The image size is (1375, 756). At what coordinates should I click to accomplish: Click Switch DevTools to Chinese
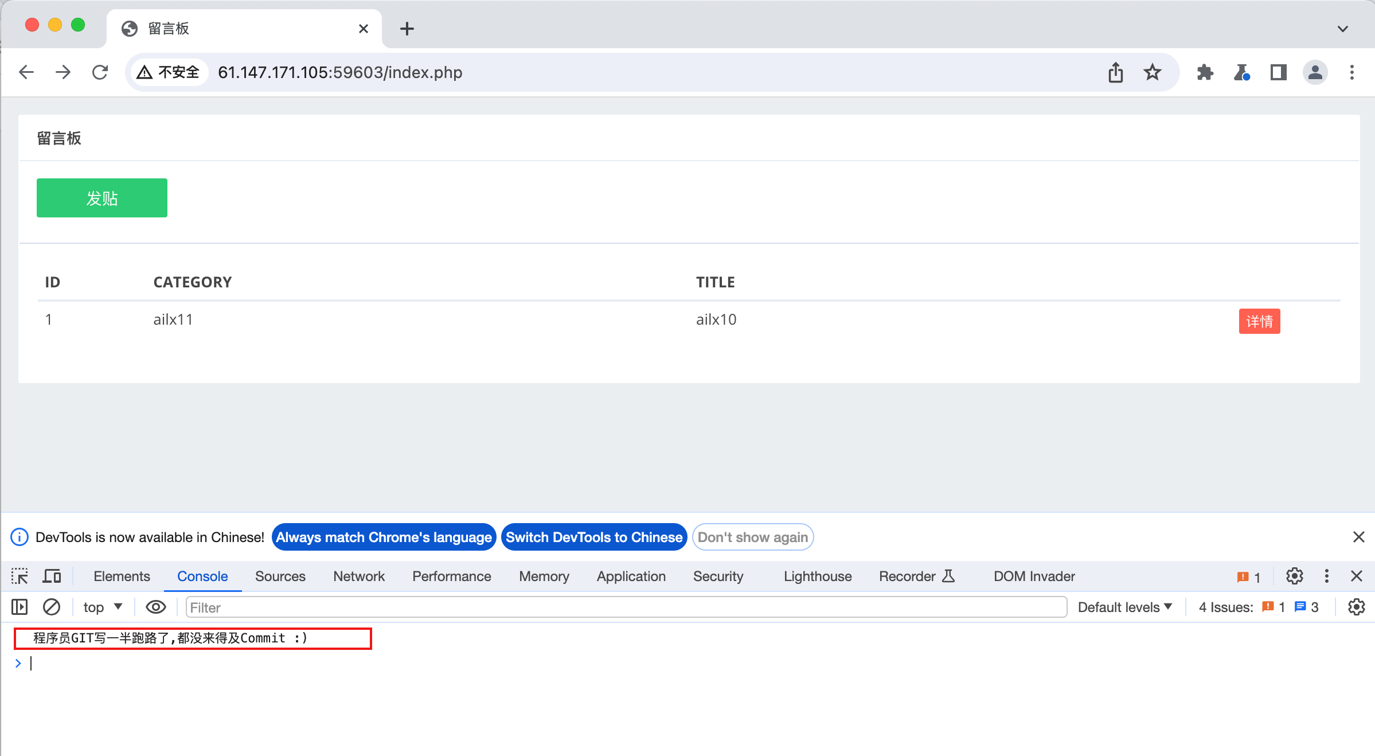[594, 537]
